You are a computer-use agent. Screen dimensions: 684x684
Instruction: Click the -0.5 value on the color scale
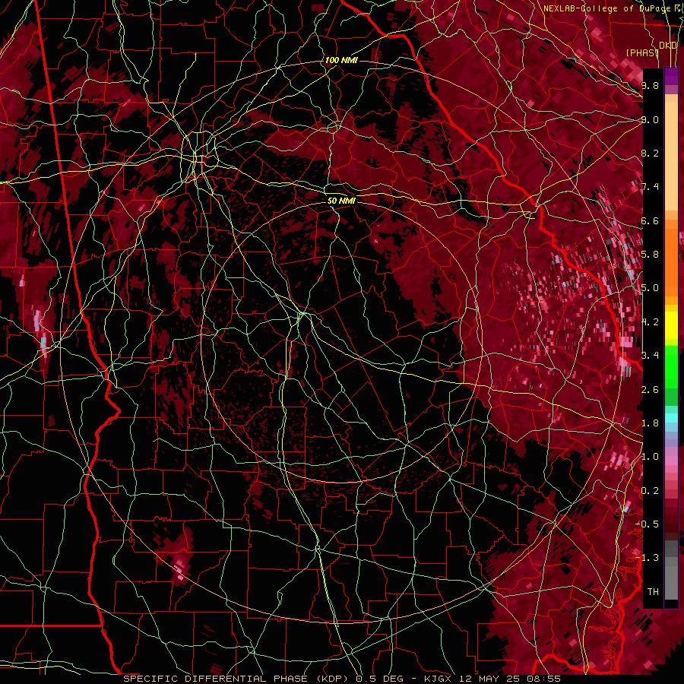click(x=648, y=524)
